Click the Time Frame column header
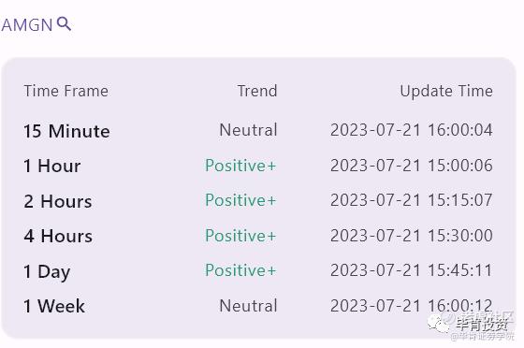The width and height of the screenshot is (524, 348). pyautogui.click(x=66, y=91)
